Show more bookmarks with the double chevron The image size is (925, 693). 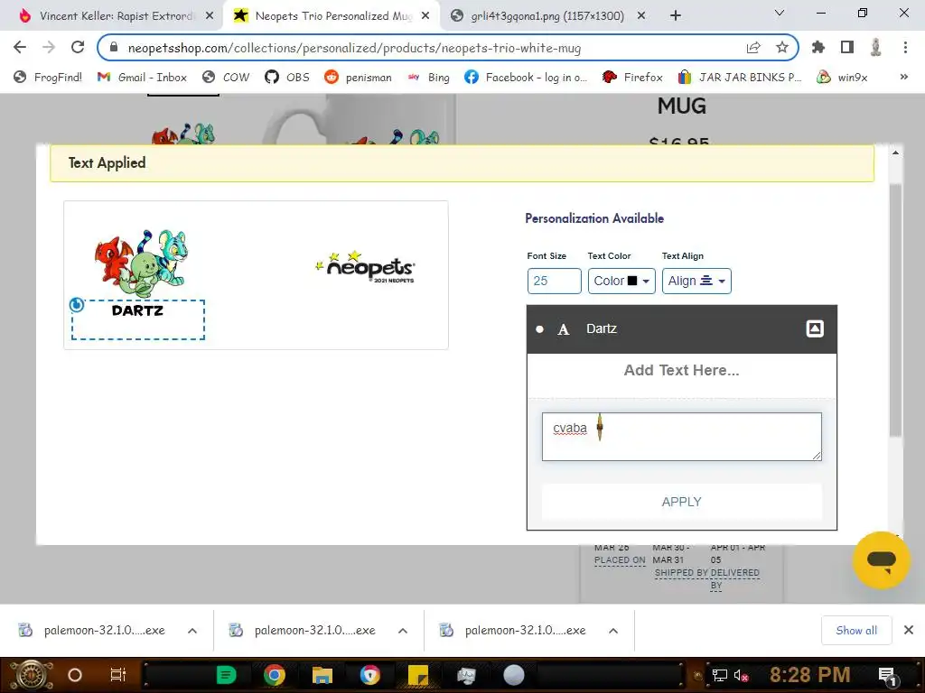coord(903,78)
